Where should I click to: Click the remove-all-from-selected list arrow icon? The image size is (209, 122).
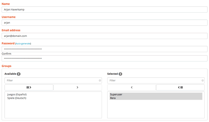tap(180, 87)
